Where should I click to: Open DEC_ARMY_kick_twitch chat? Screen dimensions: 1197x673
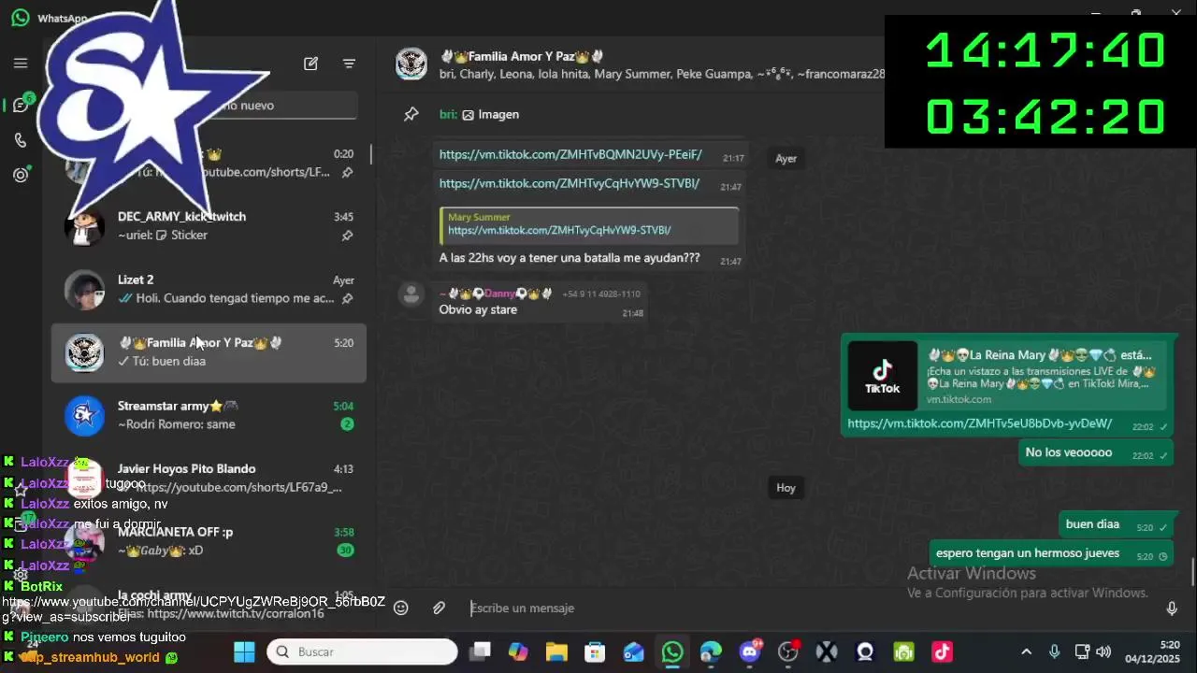(209, 226)
